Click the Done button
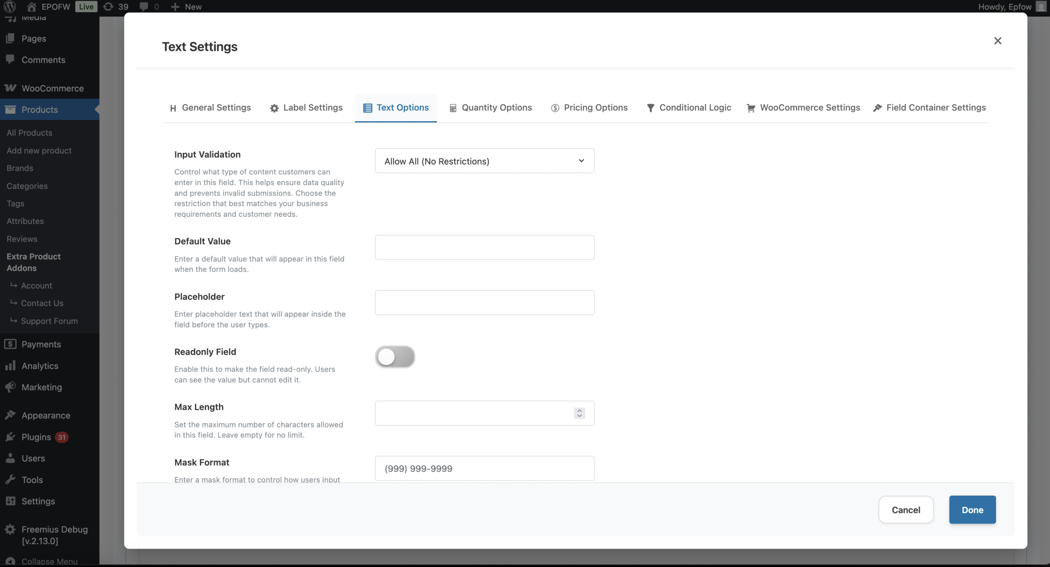The image size is (1050, 567). click(x=972, y=510)
